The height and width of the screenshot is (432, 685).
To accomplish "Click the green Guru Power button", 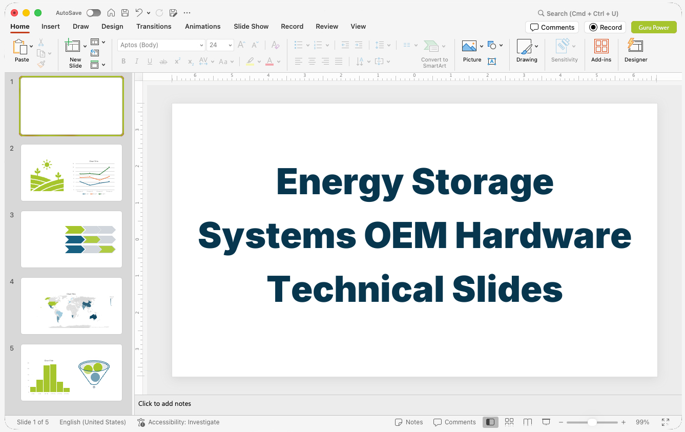I will 654,27.
